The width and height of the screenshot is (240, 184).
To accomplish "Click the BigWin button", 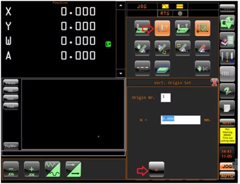I will point(11,146).
